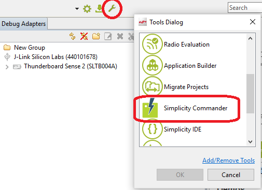Click the refresh debug adapters icon
Image resolution: width=262 pixels, height=190 pixels.
click(x=73, y=36)
